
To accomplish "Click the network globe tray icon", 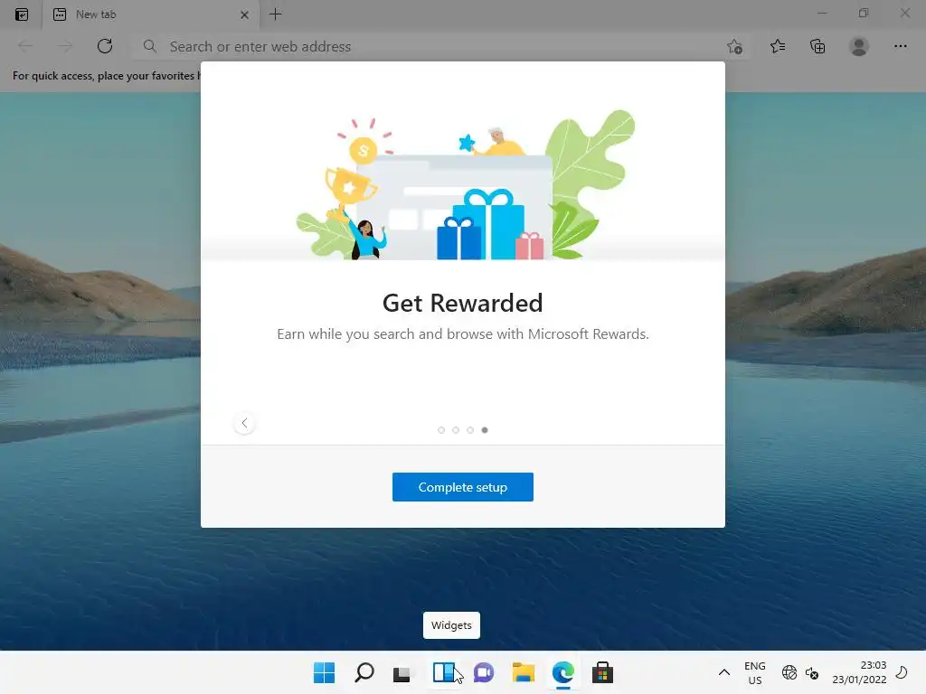I will [x=789, y=672].
